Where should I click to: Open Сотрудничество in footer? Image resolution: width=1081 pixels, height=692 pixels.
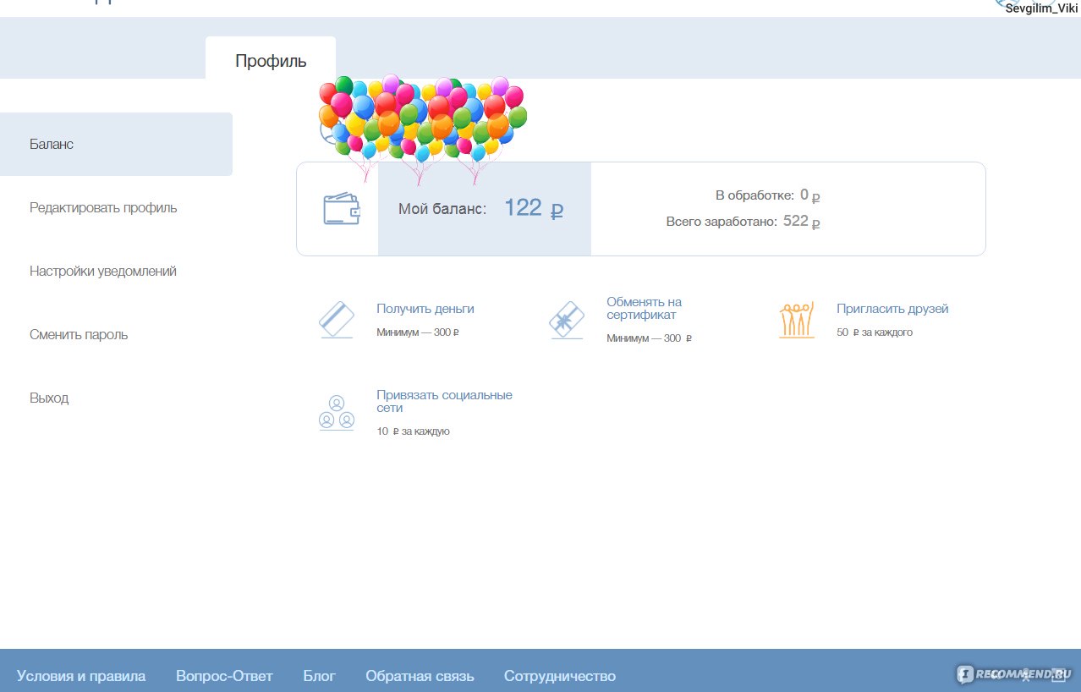(560, 676)
